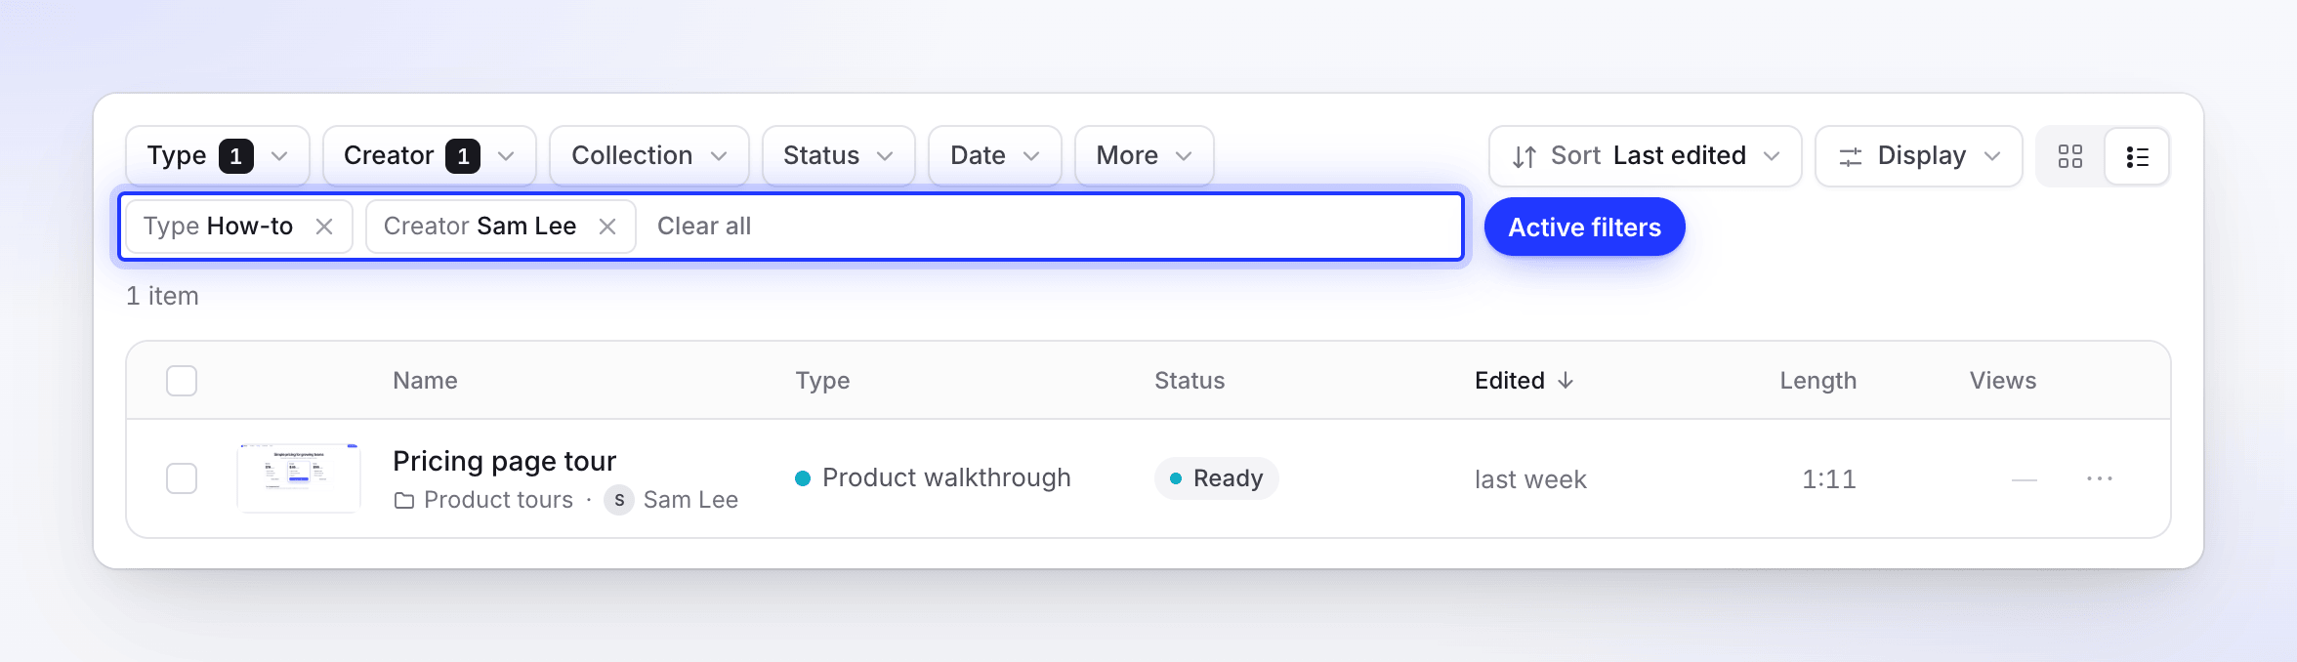The image size is (2297, 662).
Task: Click the '1 item' count text
Action: click(162, 296)
